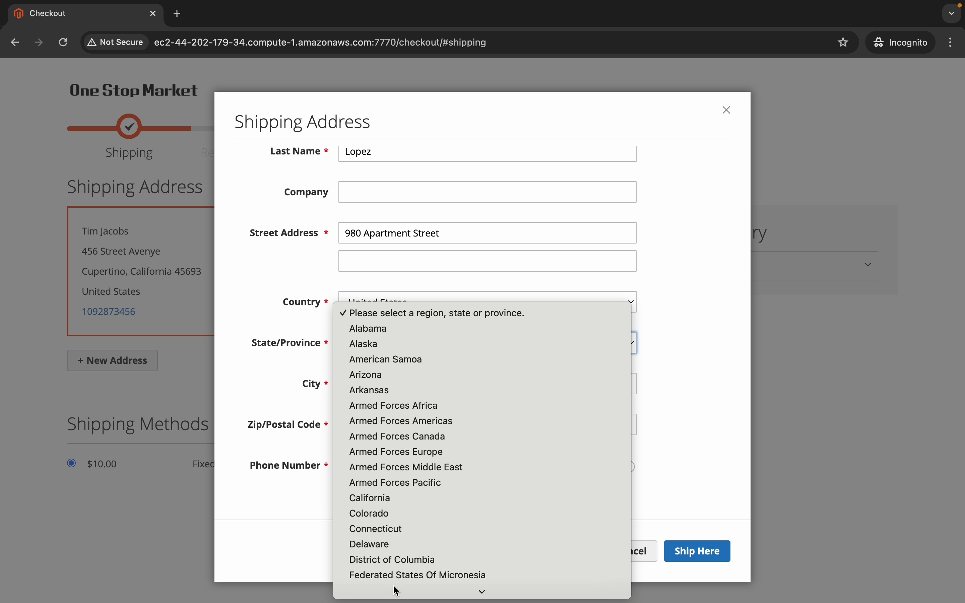Click into the Company input field
The height and width of the screenshot is (603, 965).
point(487,192)
